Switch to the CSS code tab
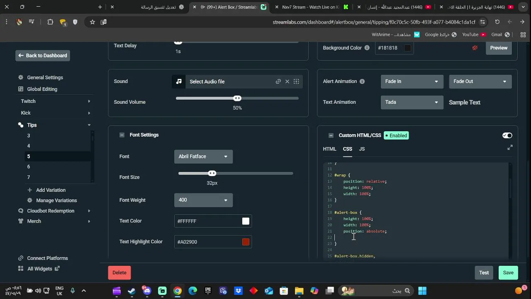Viewport: 531px width, 299px height. [x=348, y=149]
